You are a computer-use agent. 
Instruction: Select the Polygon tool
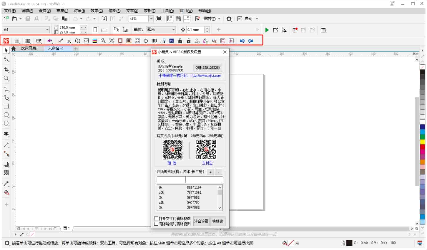(x=6, y=123)
